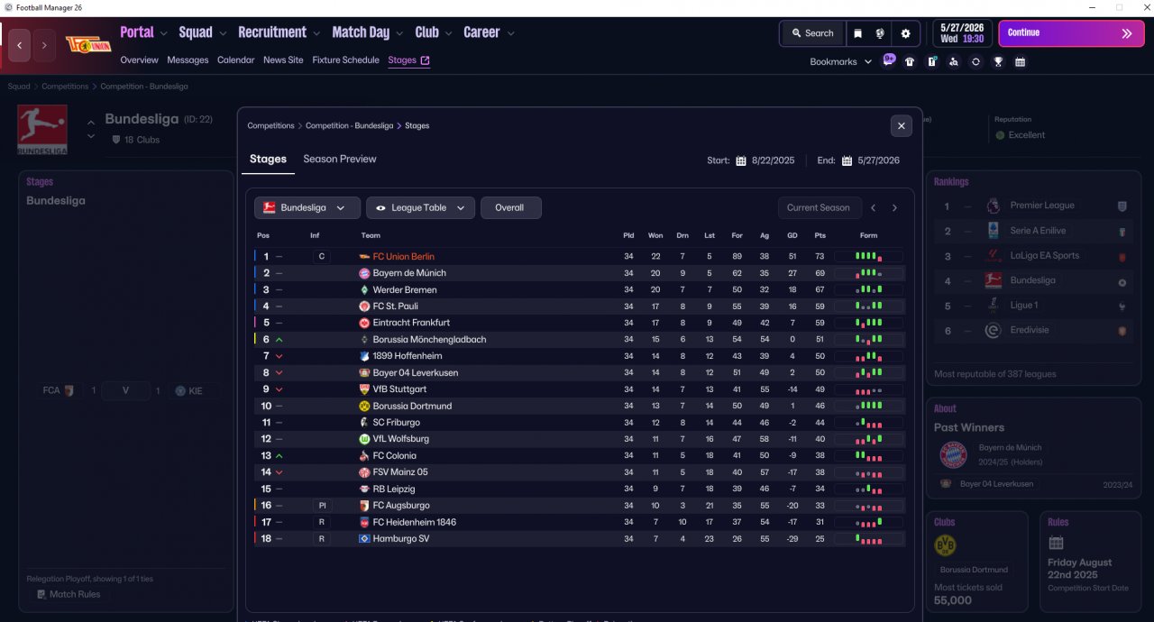Open the tactics board shortcut icon

click(932, 62)
